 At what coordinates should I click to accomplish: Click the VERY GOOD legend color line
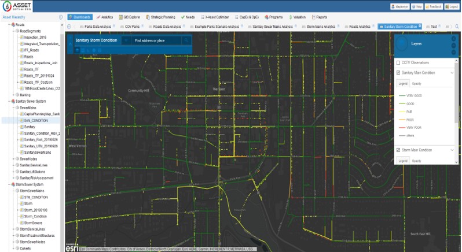pyautogui.click(x=401, y=95)
